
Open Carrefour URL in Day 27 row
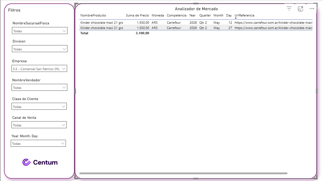[273, 28]
